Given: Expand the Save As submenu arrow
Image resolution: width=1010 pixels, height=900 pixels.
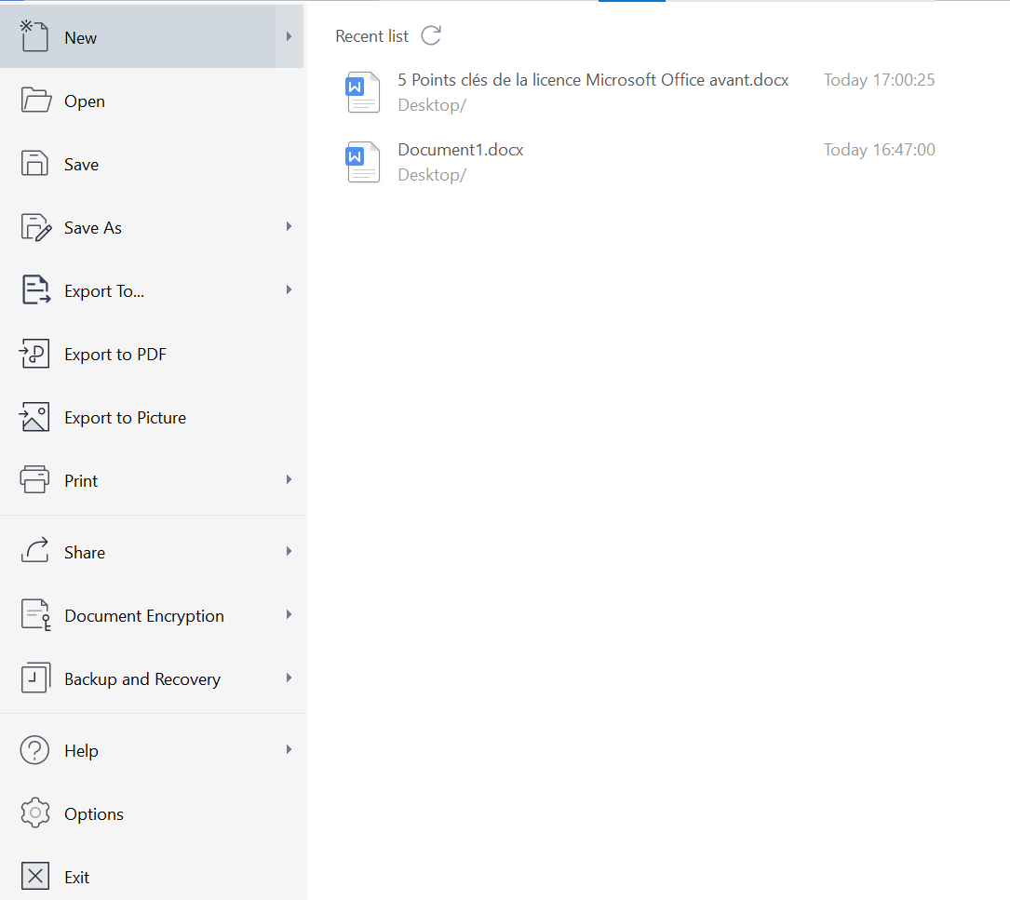Looking at the screenshot, I should pyautogui.click(x=290, y=226).
